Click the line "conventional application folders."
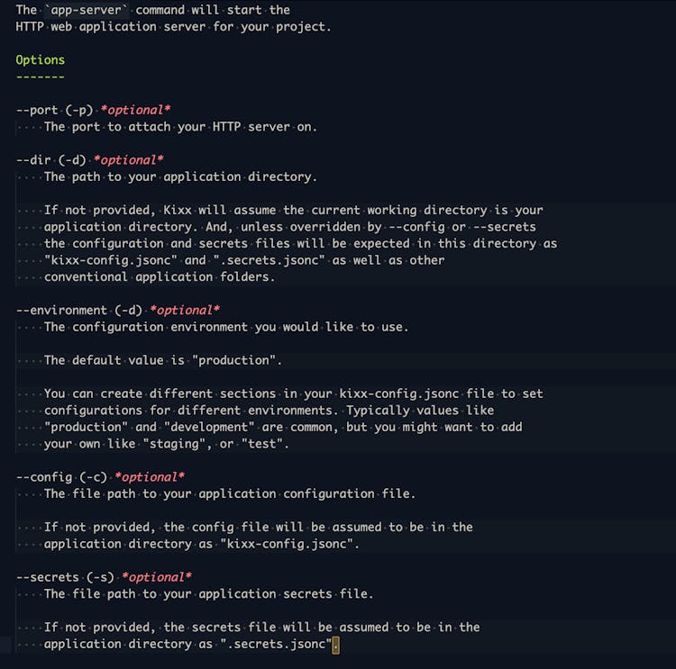 click(x=160, y=276)
